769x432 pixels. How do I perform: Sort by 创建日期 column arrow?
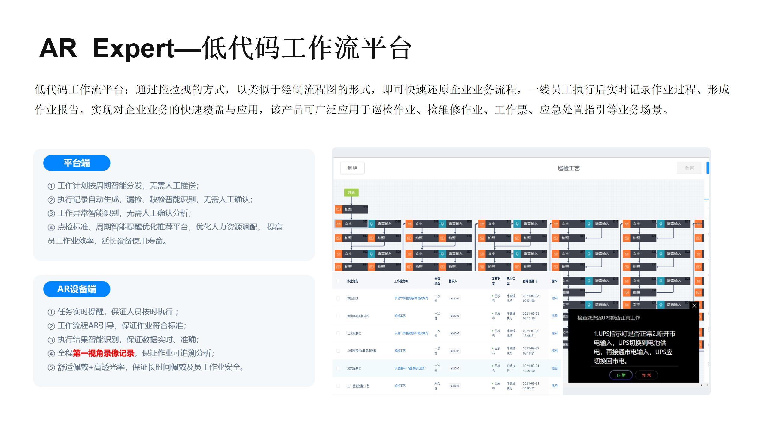(x=536, y=281)
